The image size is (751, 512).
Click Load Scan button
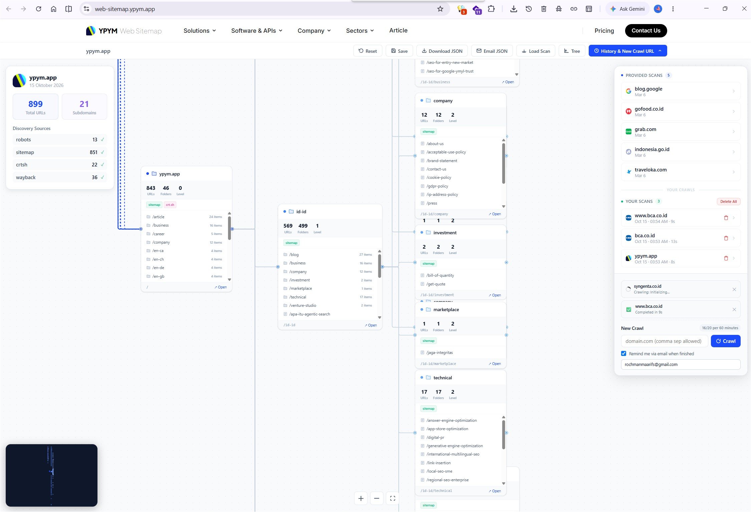click(x=536, y=51)
